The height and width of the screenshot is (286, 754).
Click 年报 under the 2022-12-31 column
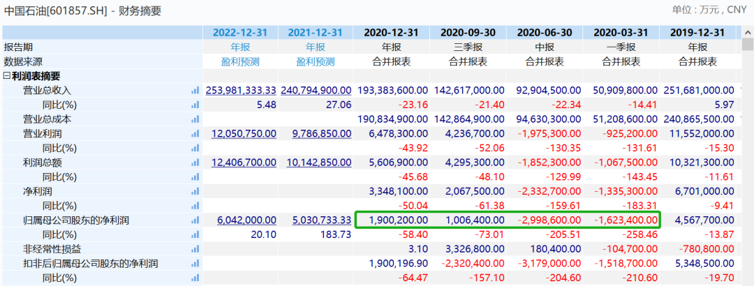coord(240,47)
